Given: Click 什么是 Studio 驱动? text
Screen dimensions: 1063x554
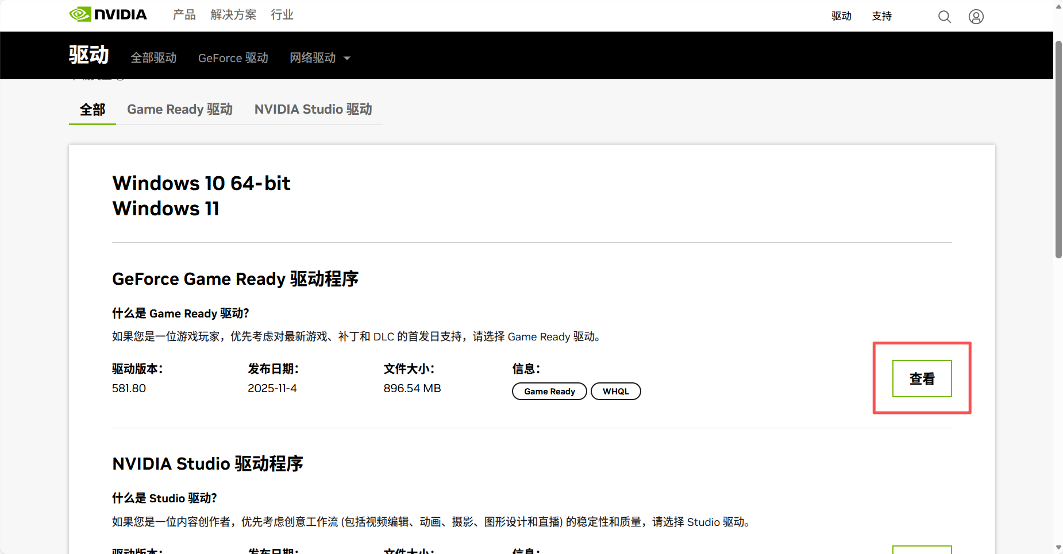Looking at the screenshot, I should pyautogui.click(x=164, y=498).
